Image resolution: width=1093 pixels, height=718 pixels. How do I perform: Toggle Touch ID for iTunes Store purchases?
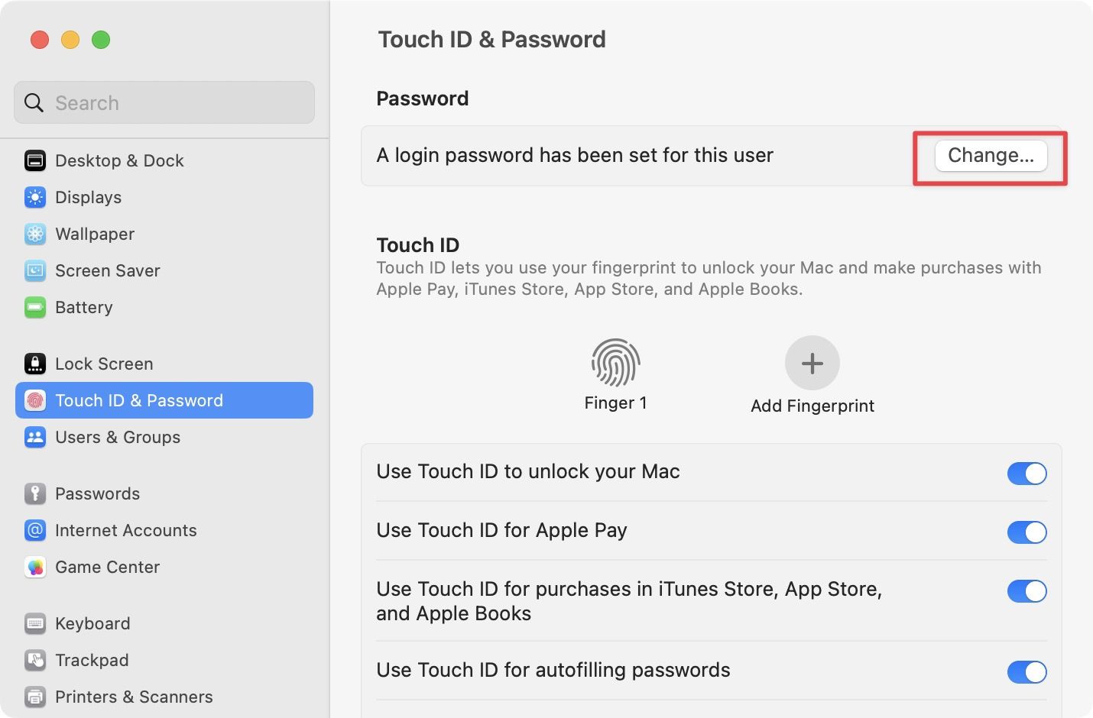coord(1027,591)
